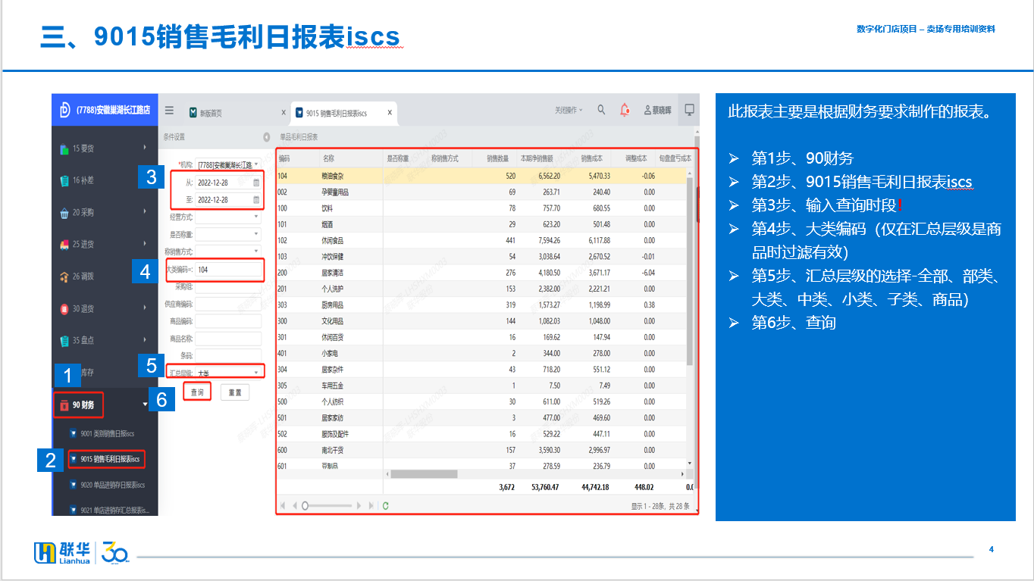The image size is (1034, 581).
Task: Open 9015 销售毛利日报表iscs report
Action: 110,459
